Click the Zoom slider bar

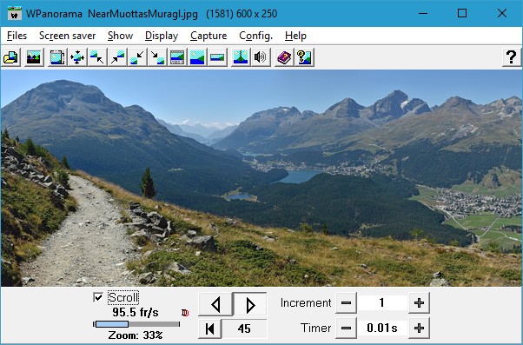pos(136,324)
